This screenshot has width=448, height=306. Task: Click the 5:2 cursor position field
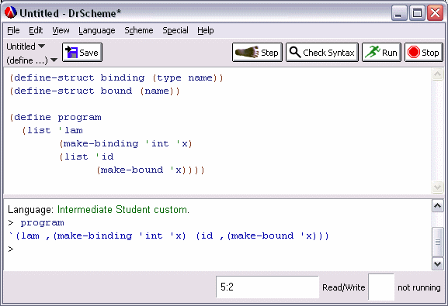click(x=267, y=287)
